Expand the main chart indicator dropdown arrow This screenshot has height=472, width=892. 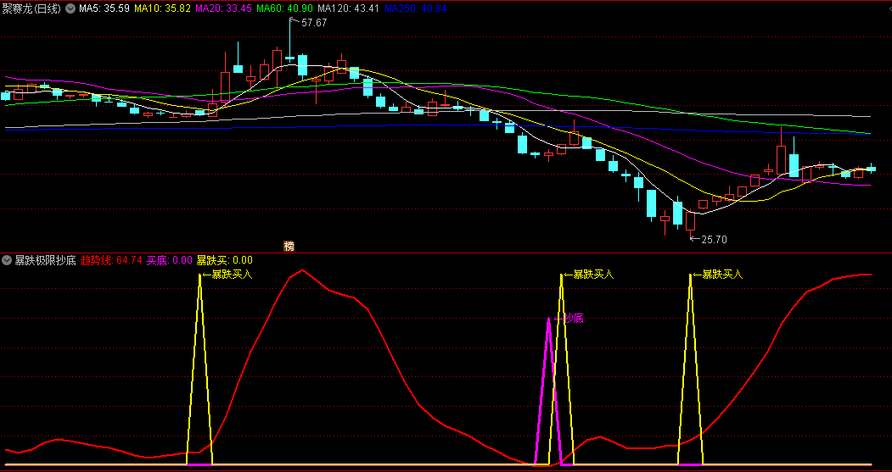70,8
